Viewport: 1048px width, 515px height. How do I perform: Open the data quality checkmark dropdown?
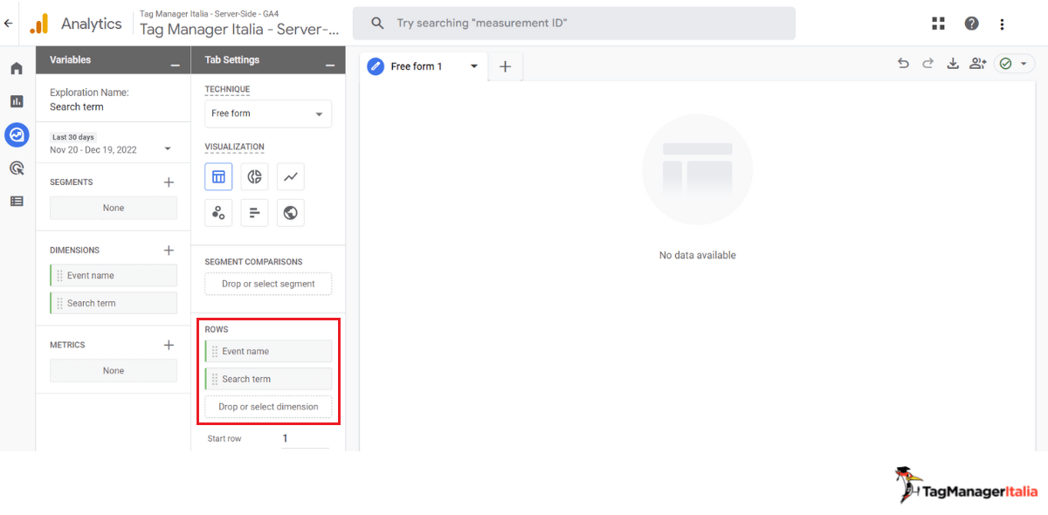[x=1014, y=64]
